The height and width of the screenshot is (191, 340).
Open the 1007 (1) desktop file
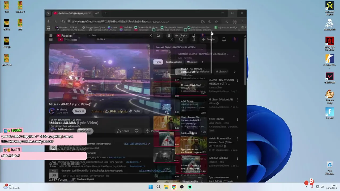[x=7, y=42]
